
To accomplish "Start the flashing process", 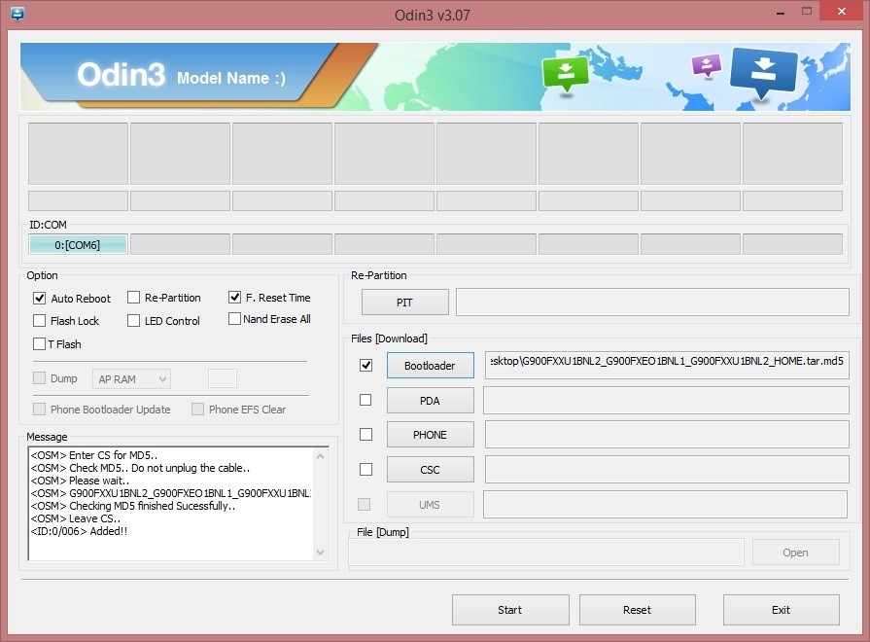I will click(x=510, y=610).
